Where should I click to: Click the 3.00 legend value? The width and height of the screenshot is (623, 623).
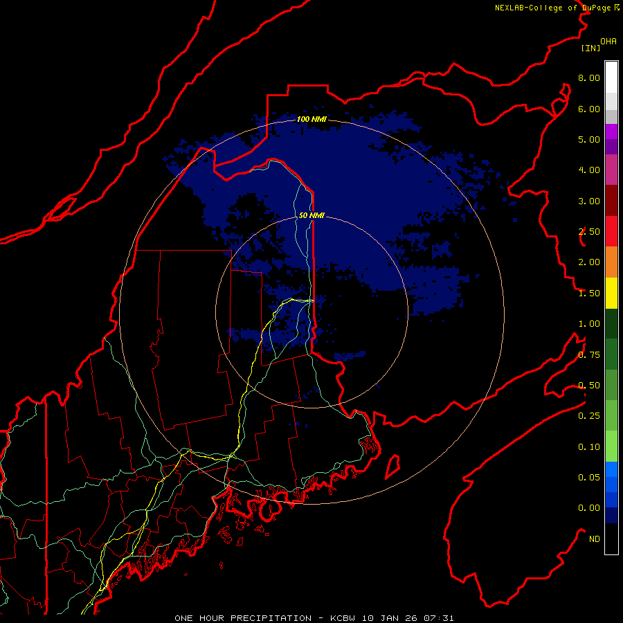point(589,201)
